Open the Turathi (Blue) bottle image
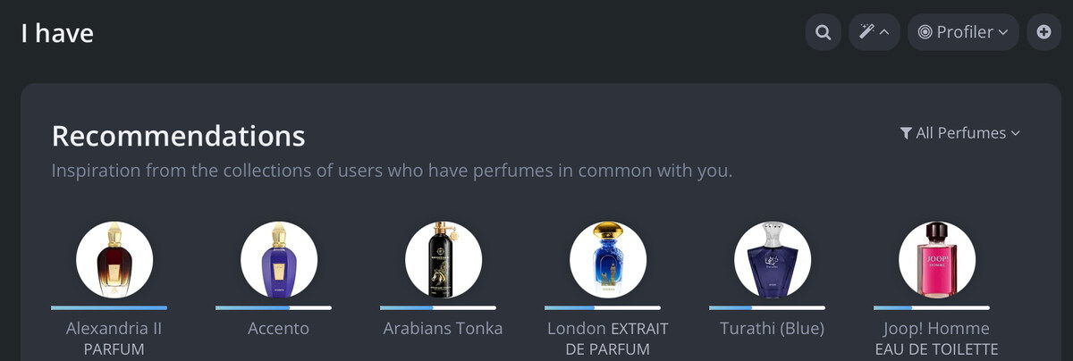The width and height of the screenshot is (1073, 361). click(x=773, y=259)
